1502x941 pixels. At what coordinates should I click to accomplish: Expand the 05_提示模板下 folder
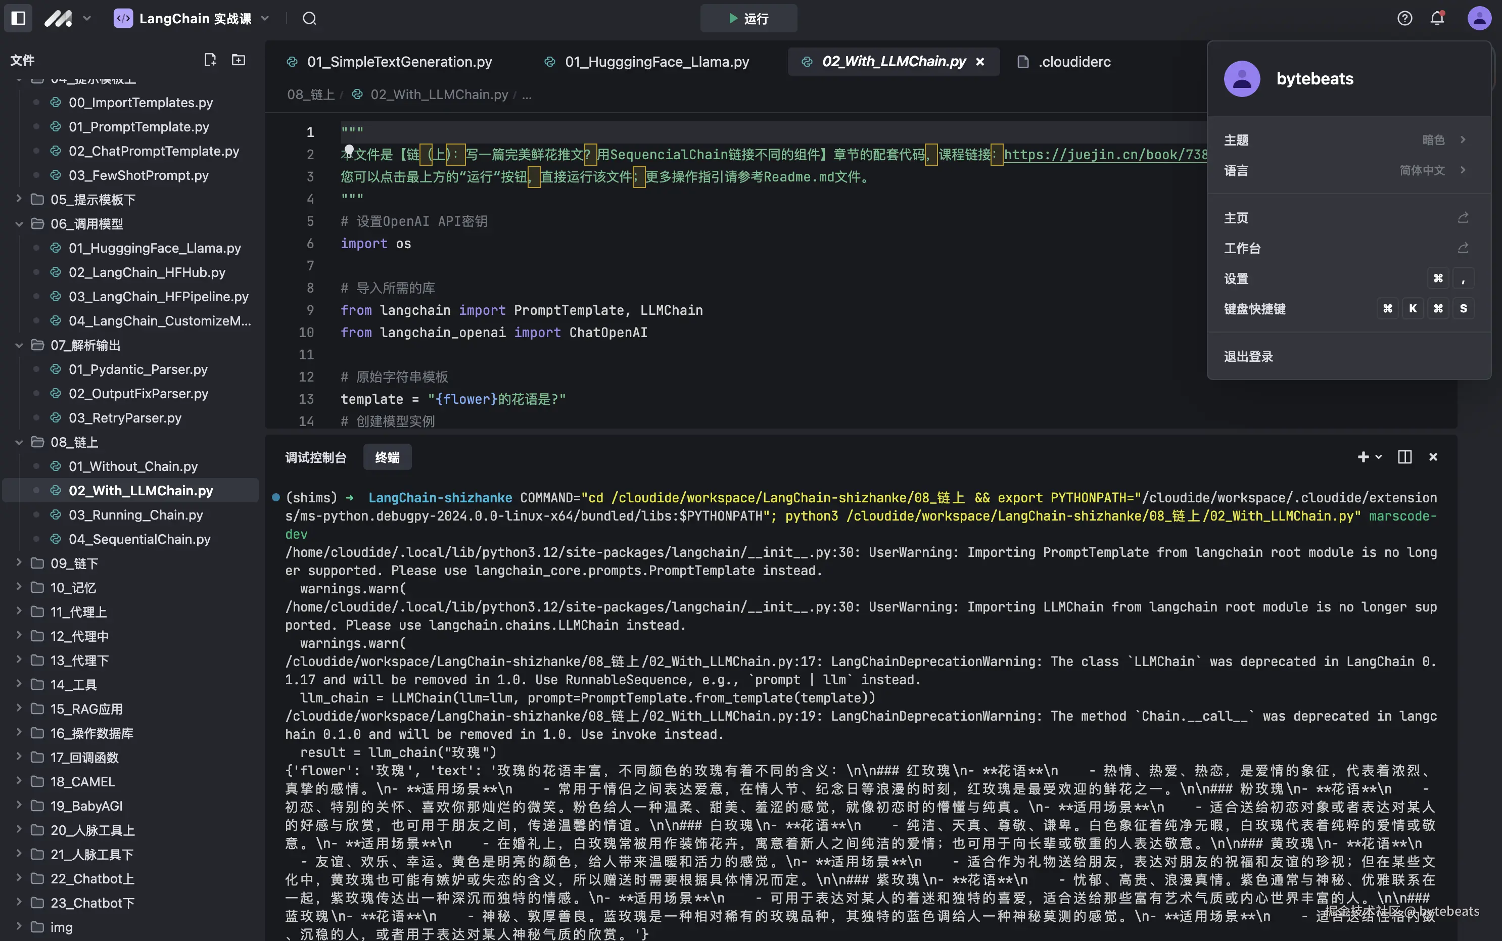[131, 199]
